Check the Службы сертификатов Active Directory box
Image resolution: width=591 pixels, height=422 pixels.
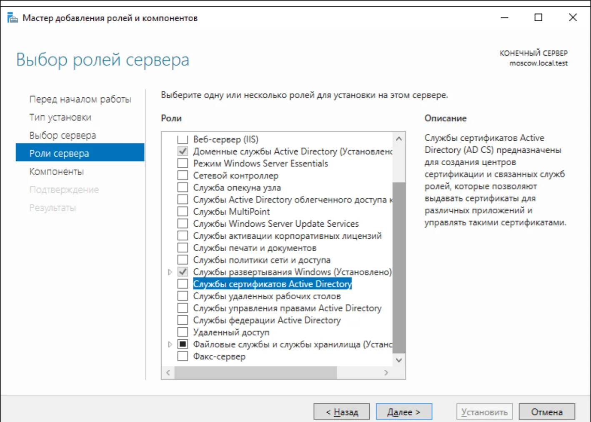click(x=183, y=284)
